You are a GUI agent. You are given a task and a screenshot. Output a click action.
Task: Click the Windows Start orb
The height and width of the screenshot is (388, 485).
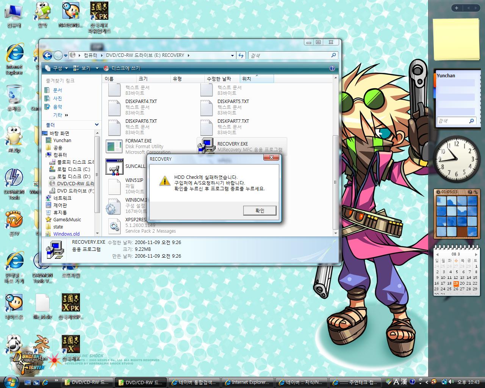[10, 381]
